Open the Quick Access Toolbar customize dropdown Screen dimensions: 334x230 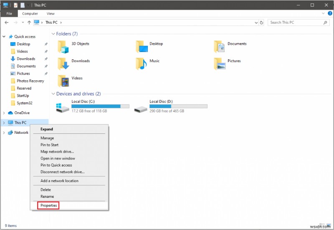(28, 5)
